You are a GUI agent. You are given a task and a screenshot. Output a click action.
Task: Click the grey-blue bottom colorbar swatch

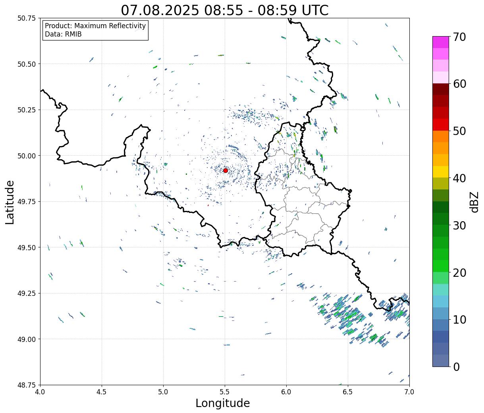441,360
